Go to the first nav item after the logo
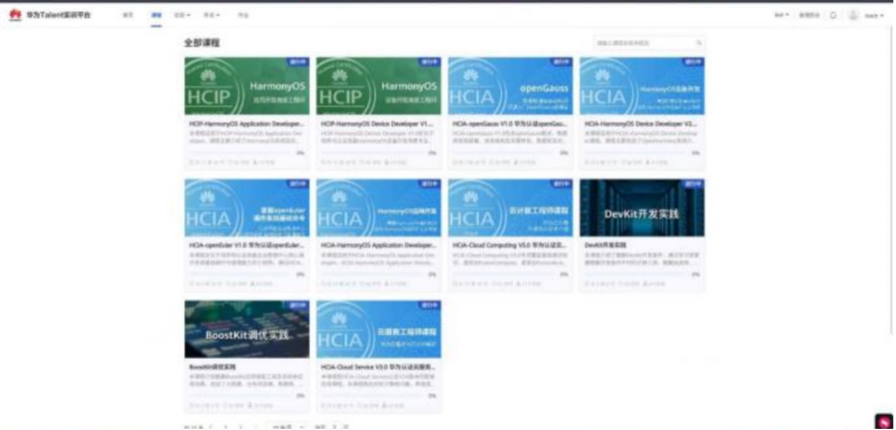 [x=128, y=15]
